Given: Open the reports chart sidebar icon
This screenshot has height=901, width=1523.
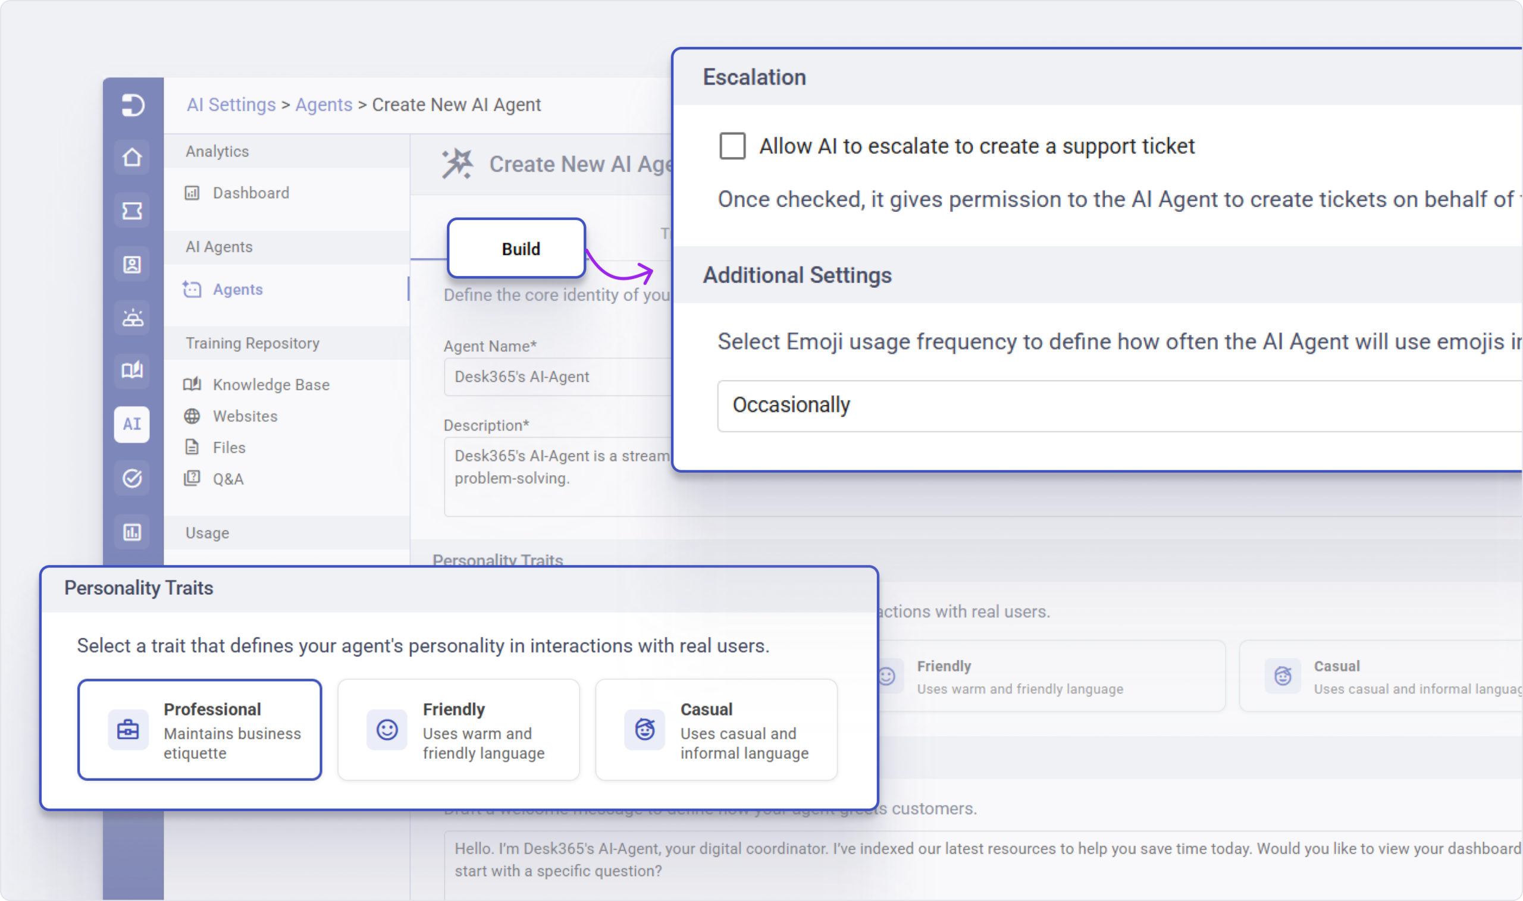Looking at the screenshot, I should [x=131, y=532].
